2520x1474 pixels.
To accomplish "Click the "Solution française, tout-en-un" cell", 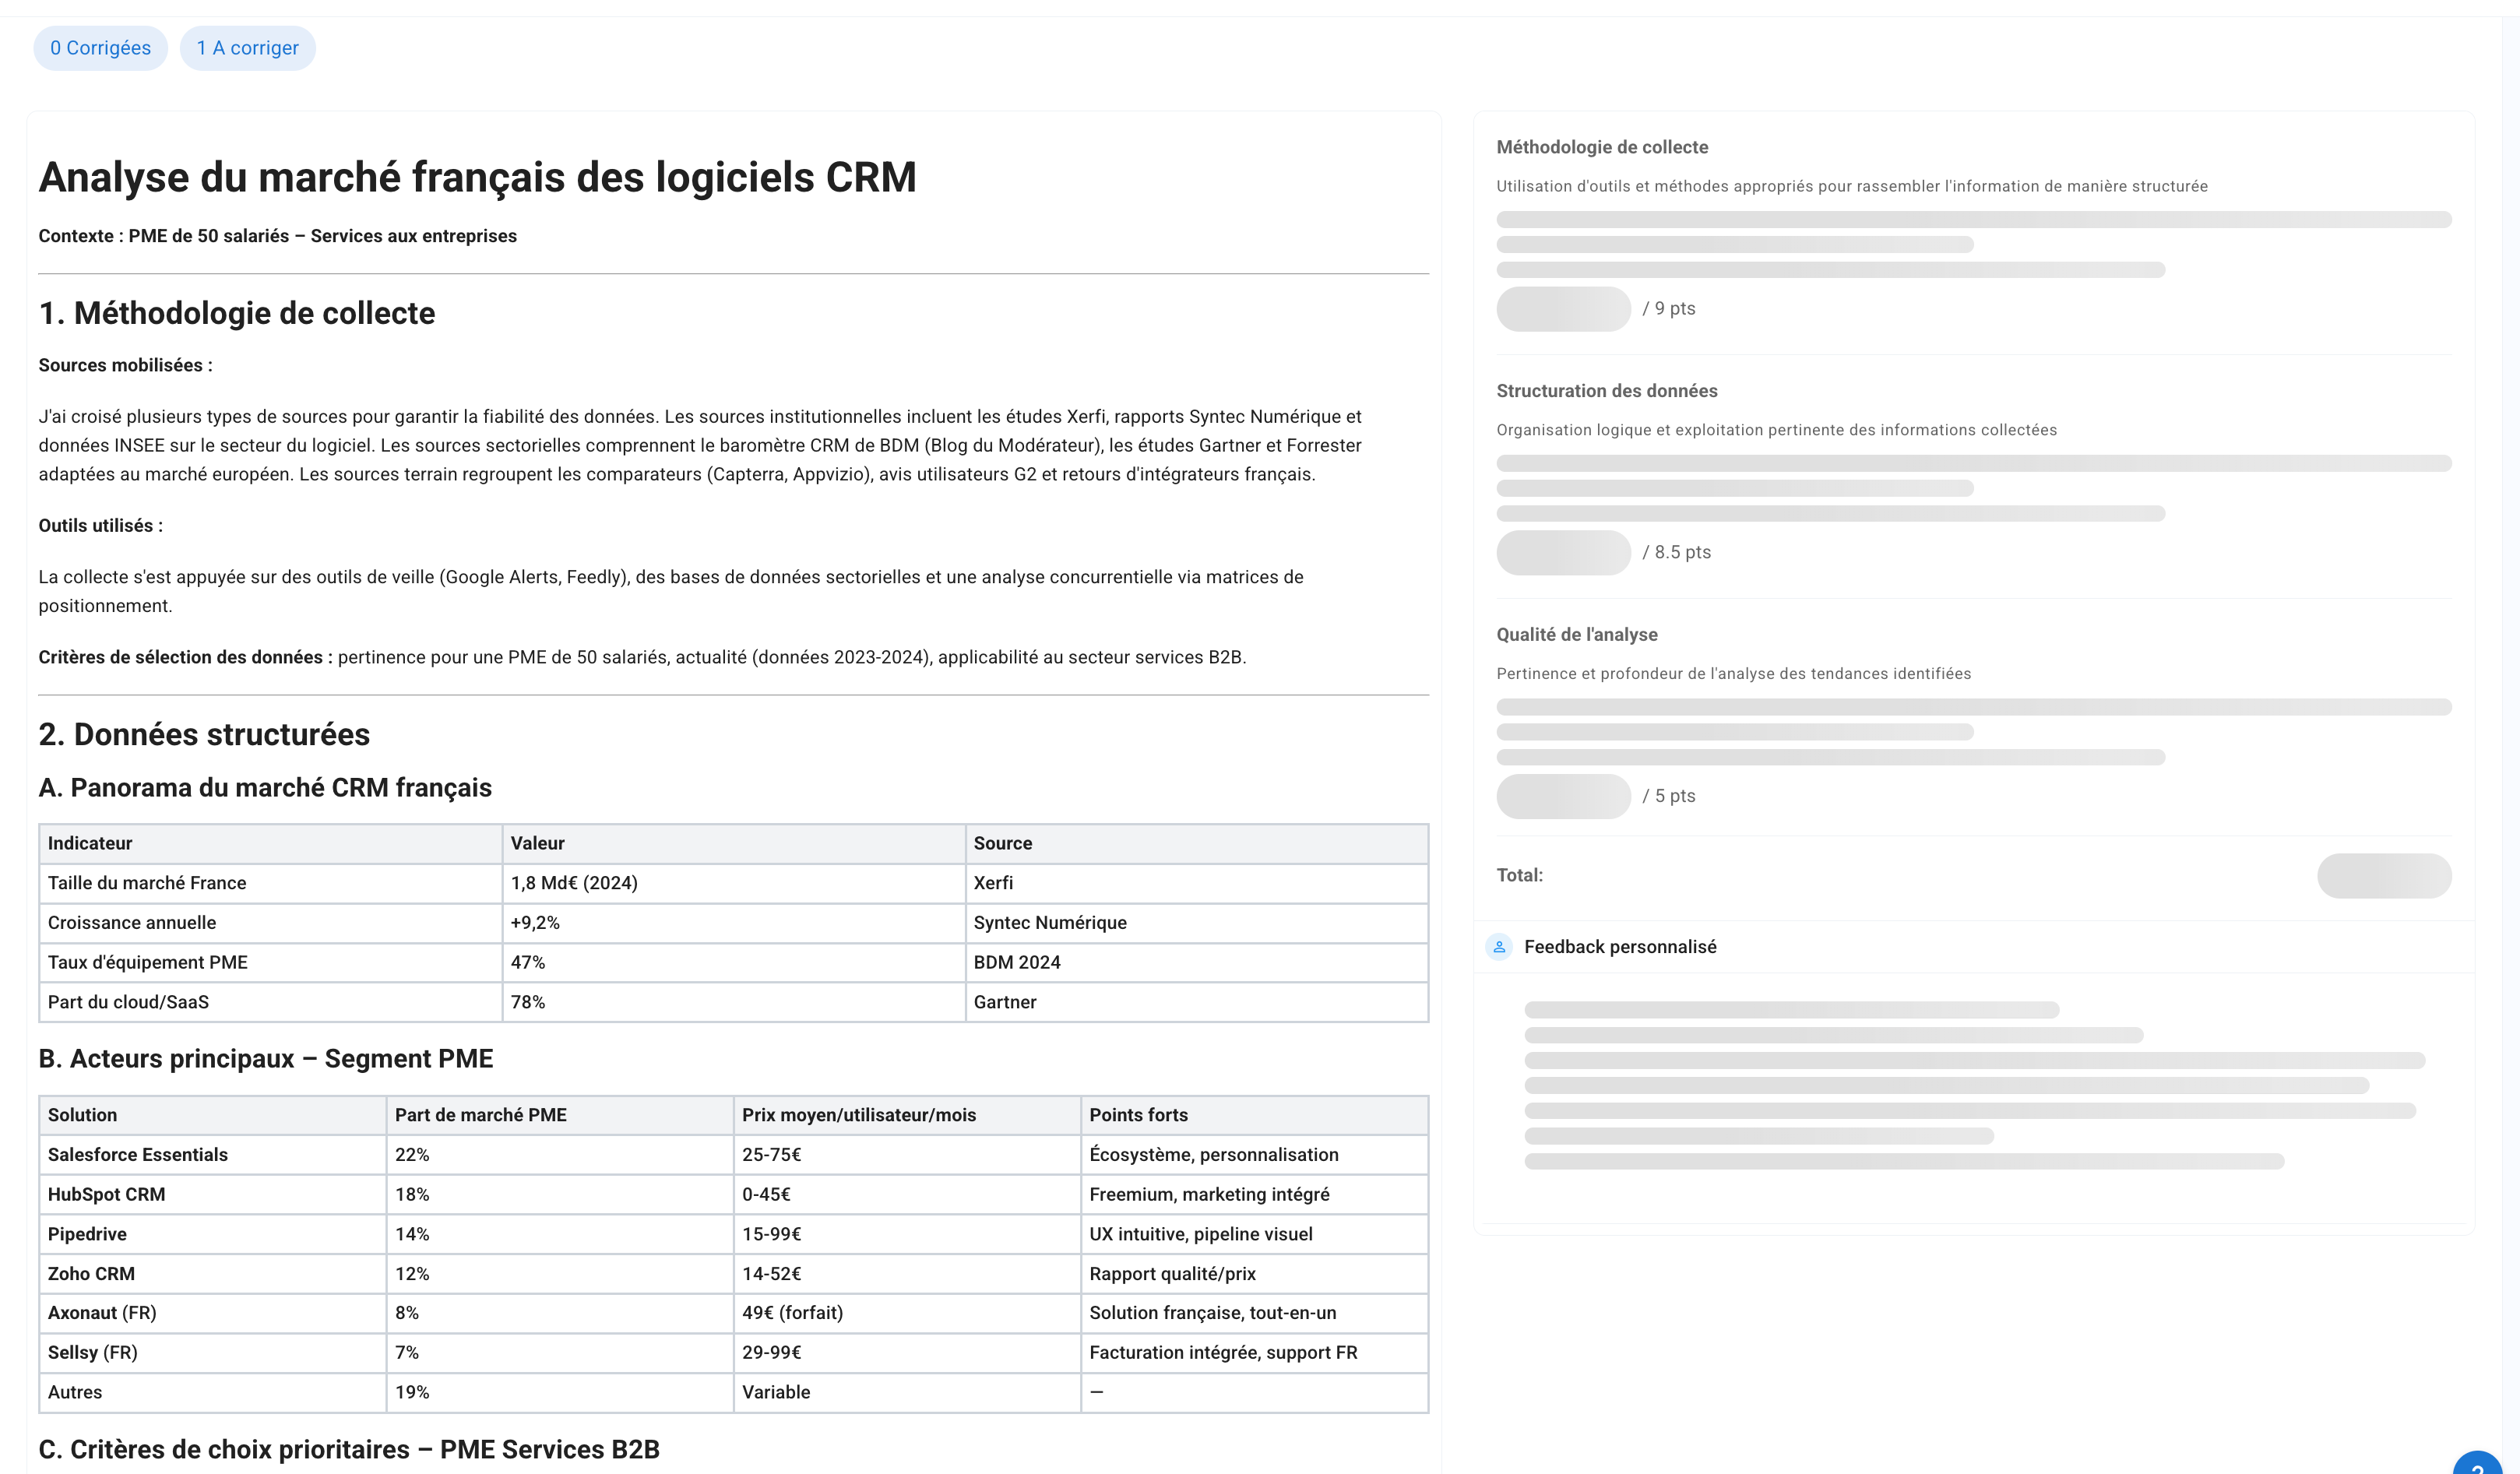I will pyautogui.click(x=1254, y=1313).
